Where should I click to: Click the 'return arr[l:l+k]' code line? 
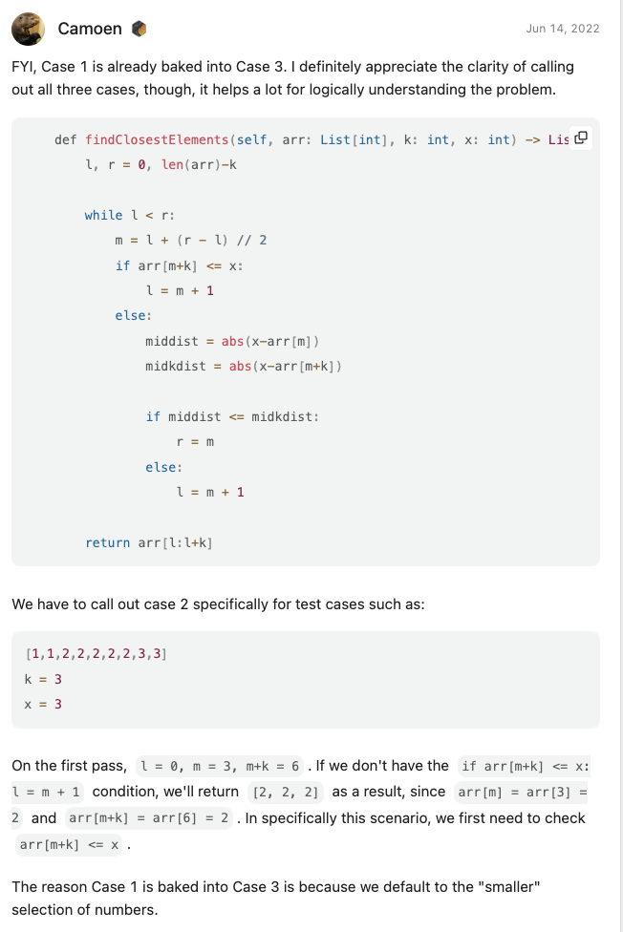click(x=149, y=542)
